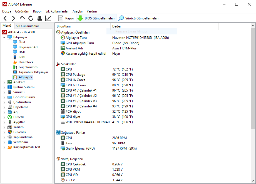This screenshot has width=256, height=184.
Task: Click the vertical scrollbar down arrow
Action: pos(253,181)
